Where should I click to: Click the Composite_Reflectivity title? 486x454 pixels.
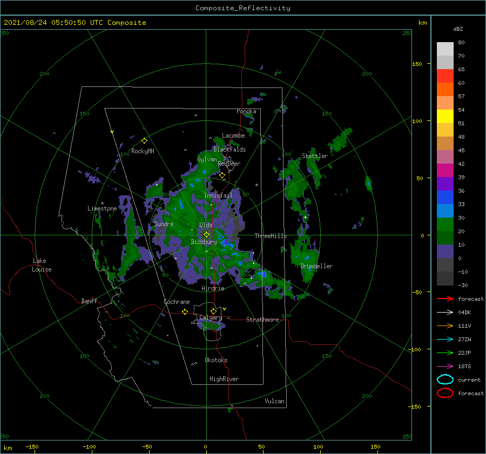coord(243,8)
